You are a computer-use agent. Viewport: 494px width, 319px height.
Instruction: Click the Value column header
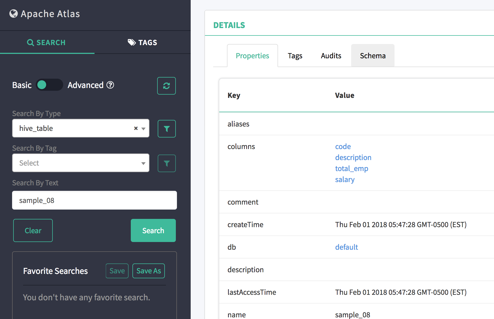click(x=345, y=95)
